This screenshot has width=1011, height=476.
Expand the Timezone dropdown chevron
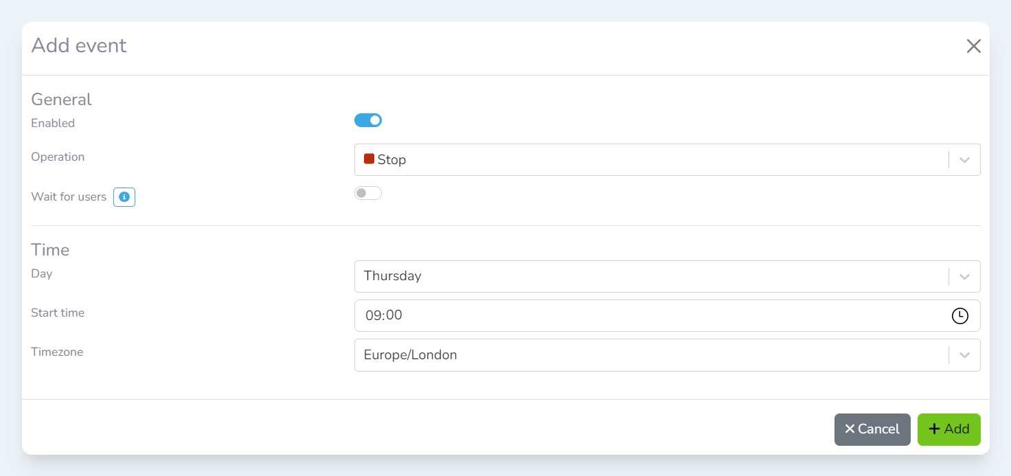coord(964,355)
